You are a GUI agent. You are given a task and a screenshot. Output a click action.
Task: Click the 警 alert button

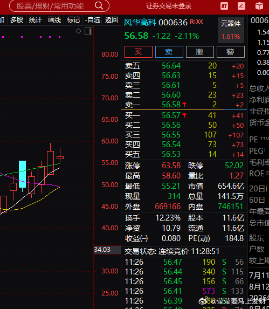click(231, 52)
